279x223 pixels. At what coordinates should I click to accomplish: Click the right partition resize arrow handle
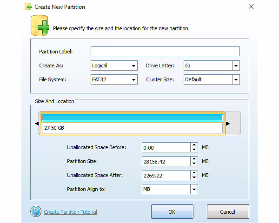click(228, 124)
